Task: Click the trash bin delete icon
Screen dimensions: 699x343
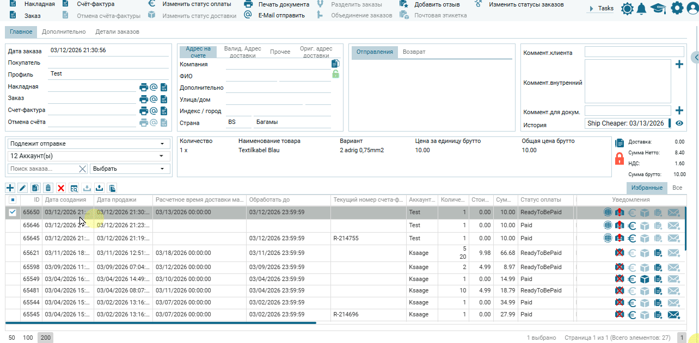Action: pos(48,188)
